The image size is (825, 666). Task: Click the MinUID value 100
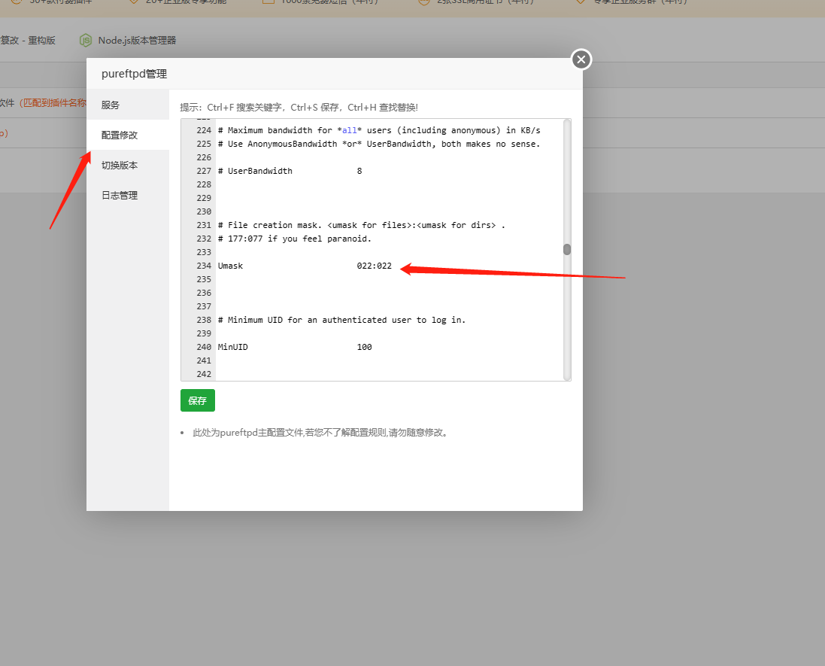pos(364,347)
